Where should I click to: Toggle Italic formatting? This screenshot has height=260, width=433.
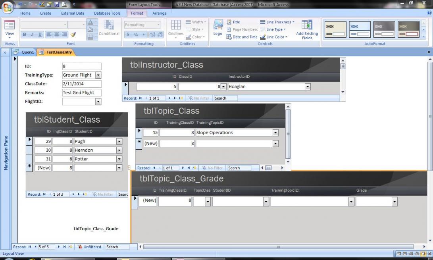(32, 35)
